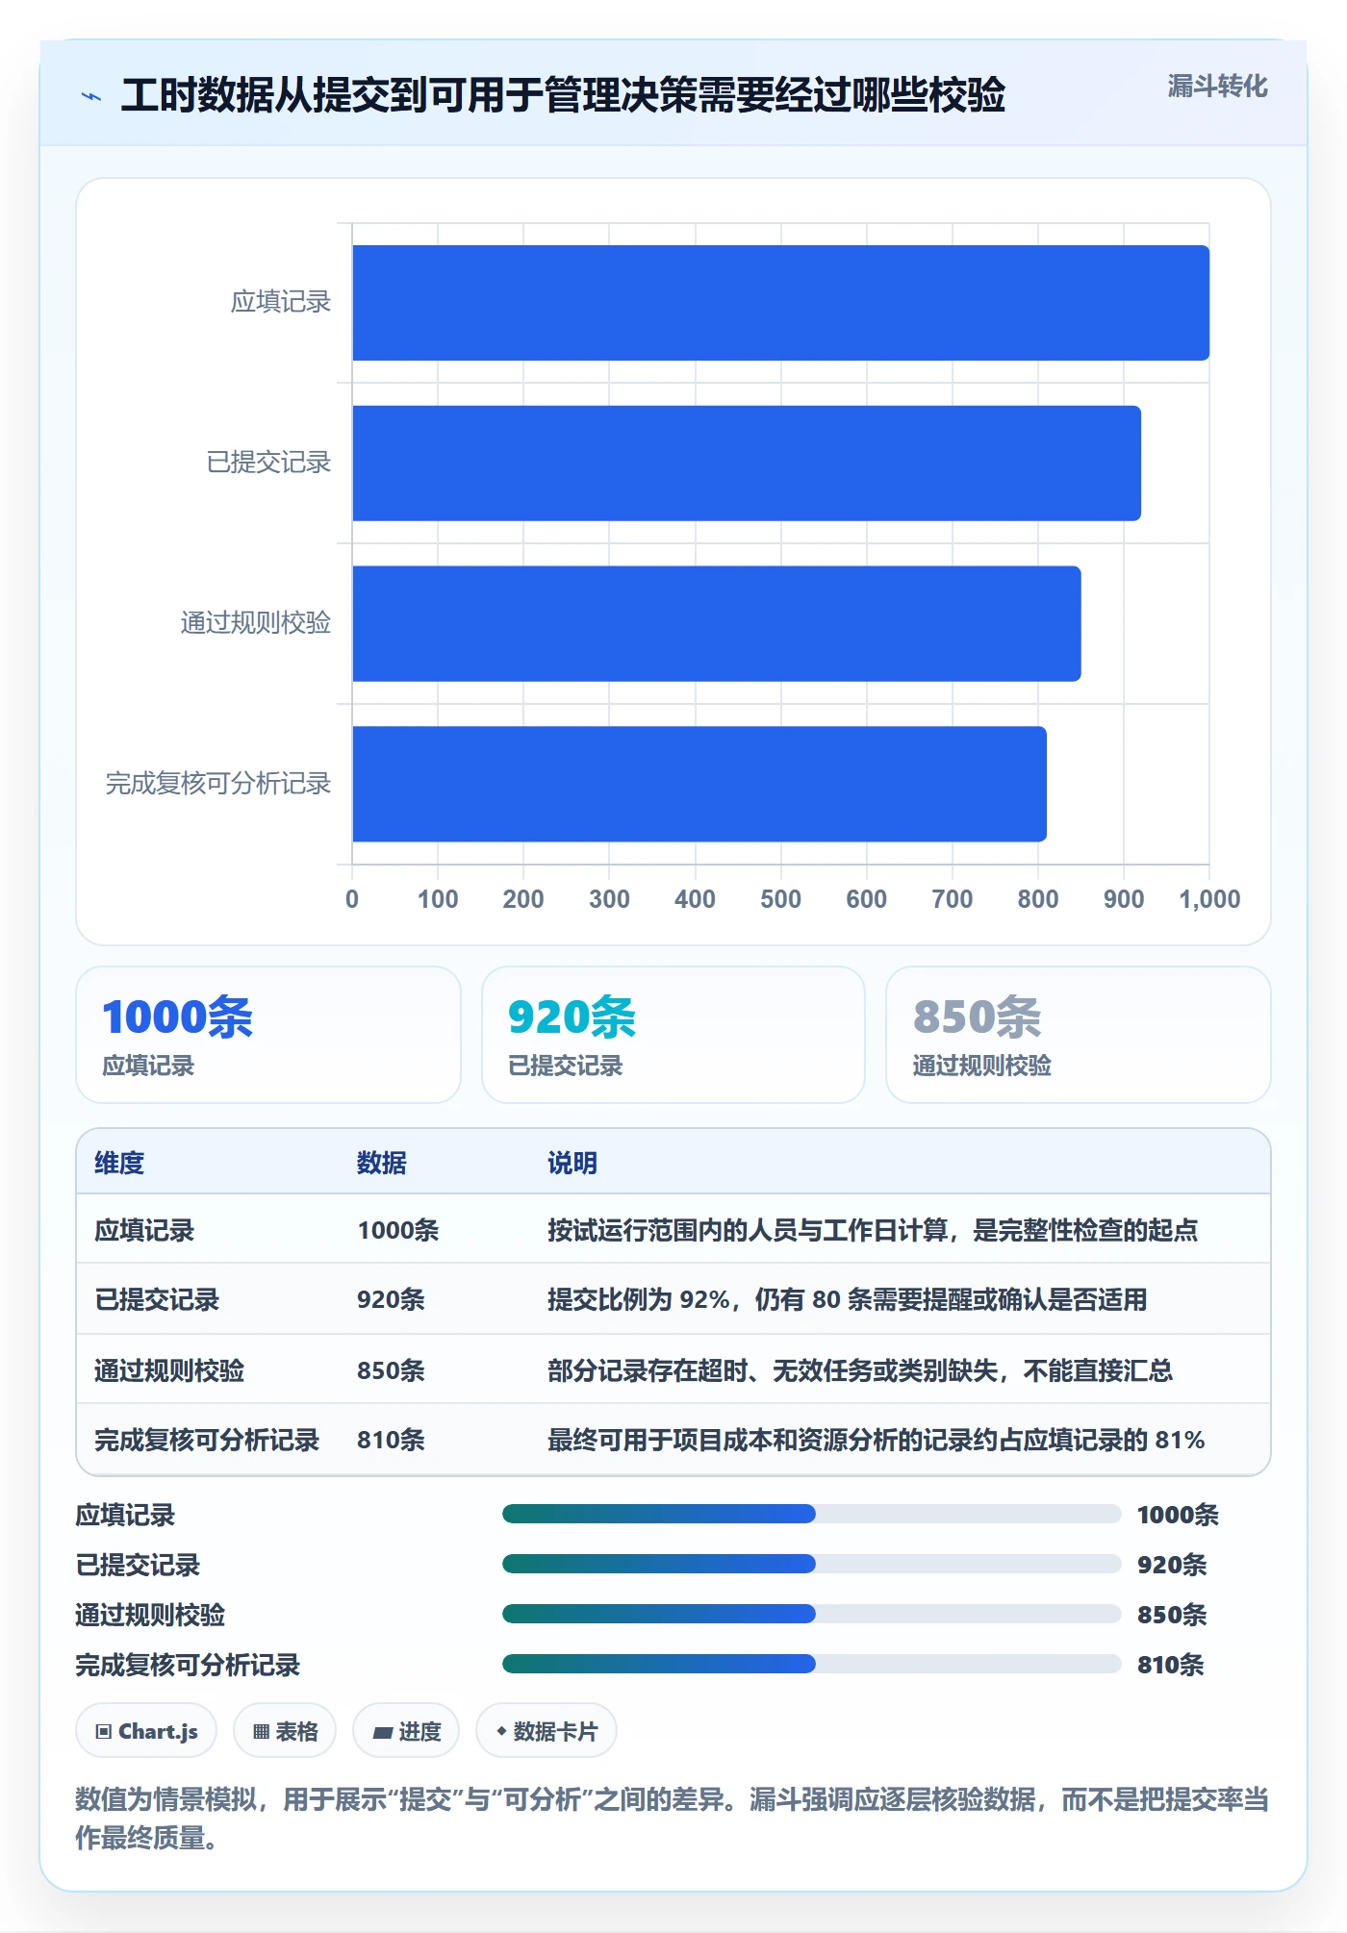Click the lightning icon beside the title
The image size is (1347, 1933).
pyautogui.click(x=91, y=96)
